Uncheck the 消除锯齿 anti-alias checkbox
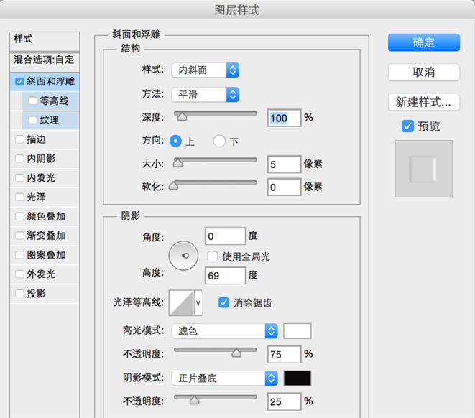Screen dimensions: 475x418 coord(223,303)
